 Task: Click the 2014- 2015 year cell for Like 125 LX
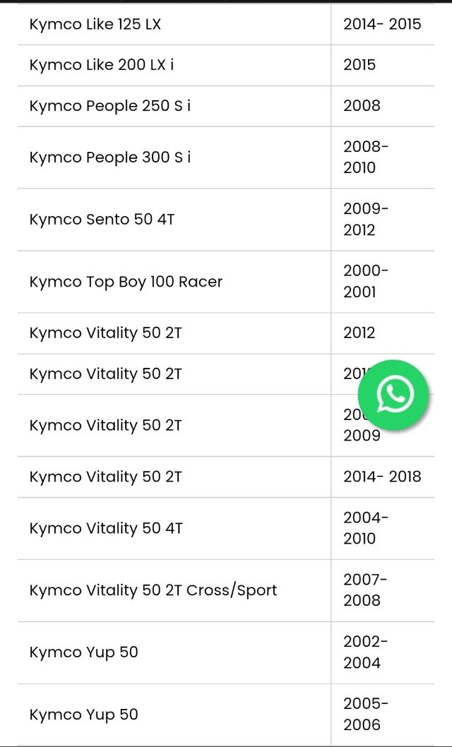pyautogui.click(x=381, y=24)
